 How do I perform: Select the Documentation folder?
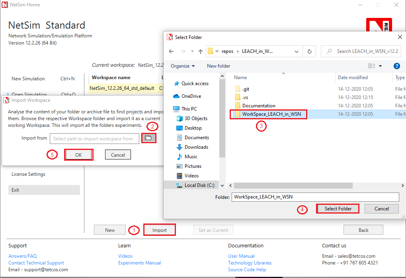click(x=255, y=105)
